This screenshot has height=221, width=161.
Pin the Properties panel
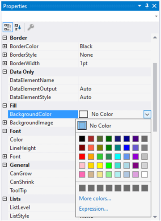(147, 6)
